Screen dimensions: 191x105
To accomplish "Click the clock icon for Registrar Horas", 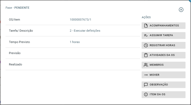I will click(146, 45).
